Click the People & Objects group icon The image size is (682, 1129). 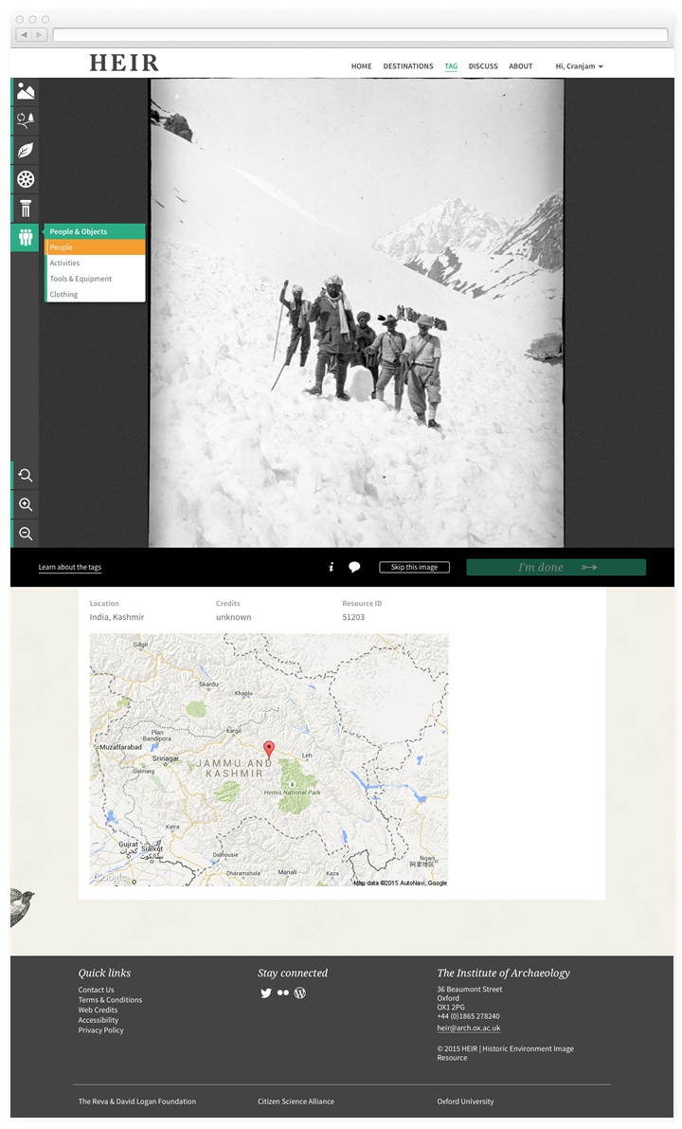coord(26,237)
